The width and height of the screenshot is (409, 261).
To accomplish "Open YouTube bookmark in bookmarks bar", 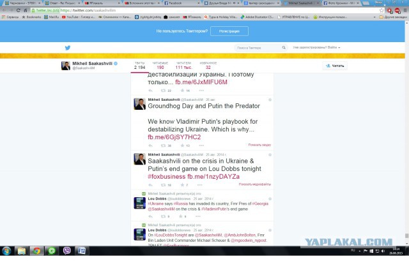I will (78, 17).
